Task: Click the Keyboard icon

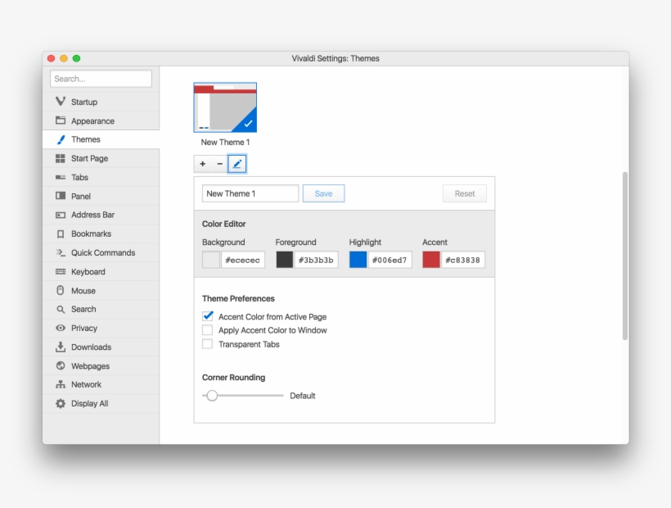Action: 61,271
